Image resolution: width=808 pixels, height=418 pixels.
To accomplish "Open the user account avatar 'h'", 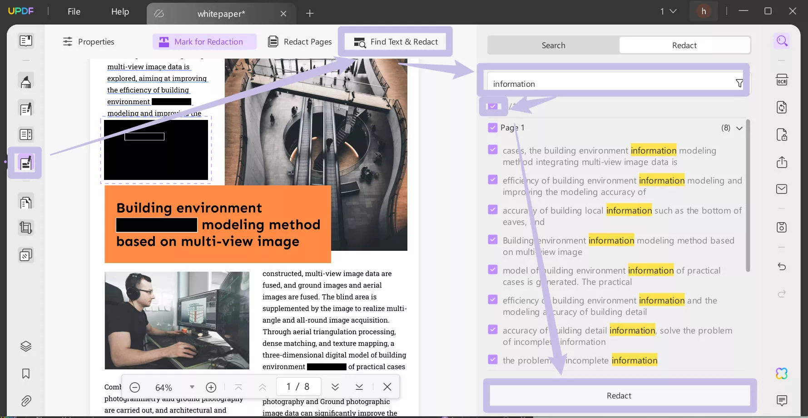I will tap(704, 11).
